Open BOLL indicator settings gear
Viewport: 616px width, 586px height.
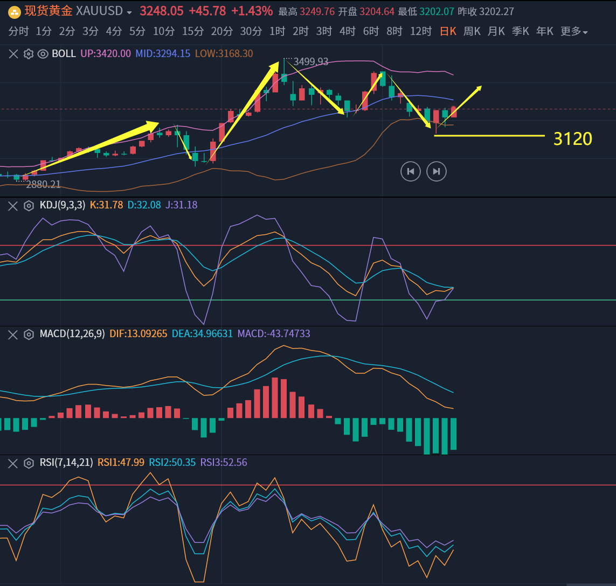(28, 54)
